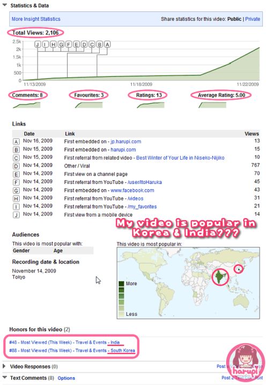The image size is (268, 385).
Task: Open the Most Viewed South Korea honor link
Action: point(72,350)
